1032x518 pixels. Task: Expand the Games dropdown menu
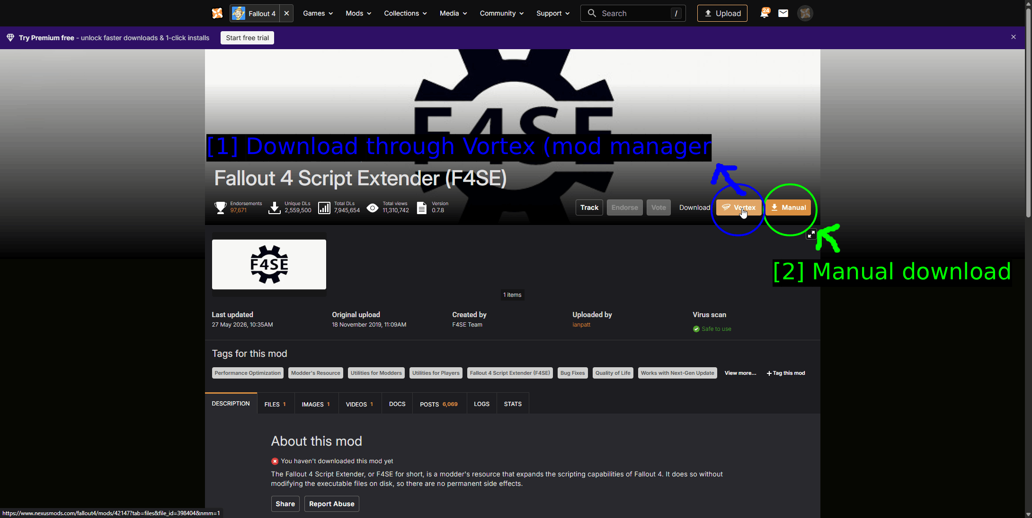tap(318, 13)
